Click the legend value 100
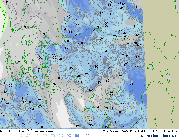Screen dimensions: 179x138 coord(86,136)
